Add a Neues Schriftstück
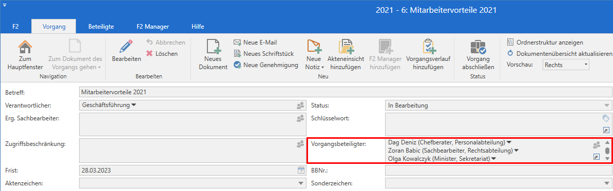 [263, 53]
